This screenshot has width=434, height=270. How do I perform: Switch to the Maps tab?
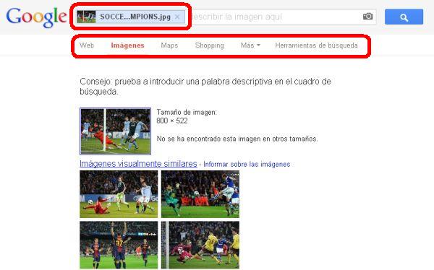tap(169, 45)
